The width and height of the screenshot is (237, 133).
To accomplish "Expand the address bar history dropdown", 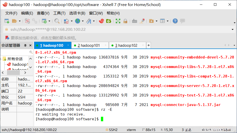I will click(x=233, y=29).
